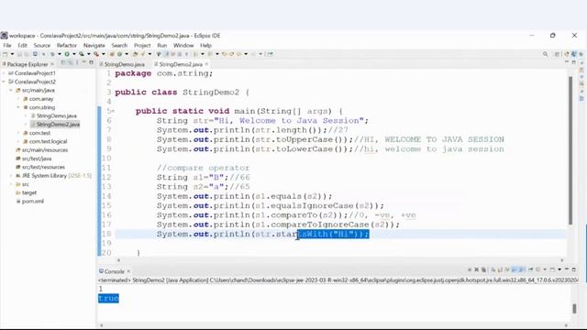Screen dimensions: 587x330
Task: Open the Edit menu
Action: (x=22, y=45)
